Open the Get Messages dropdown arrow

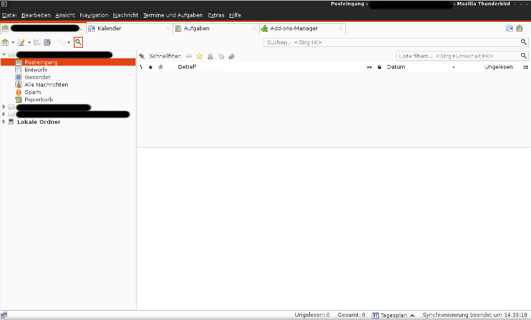[x=13, y=42]
